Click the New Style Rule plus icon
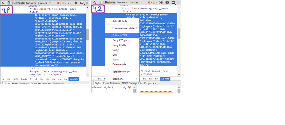This screenshot has width=285, height=125. point(124,88)
